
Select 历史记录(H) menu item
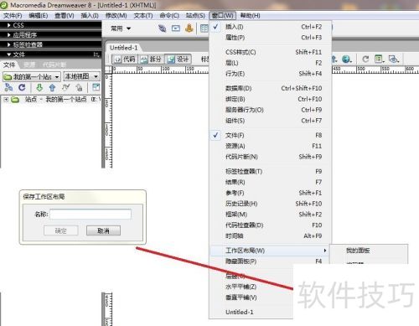tap(270, 204)
